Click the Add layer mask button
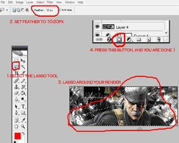 [119, 39]
